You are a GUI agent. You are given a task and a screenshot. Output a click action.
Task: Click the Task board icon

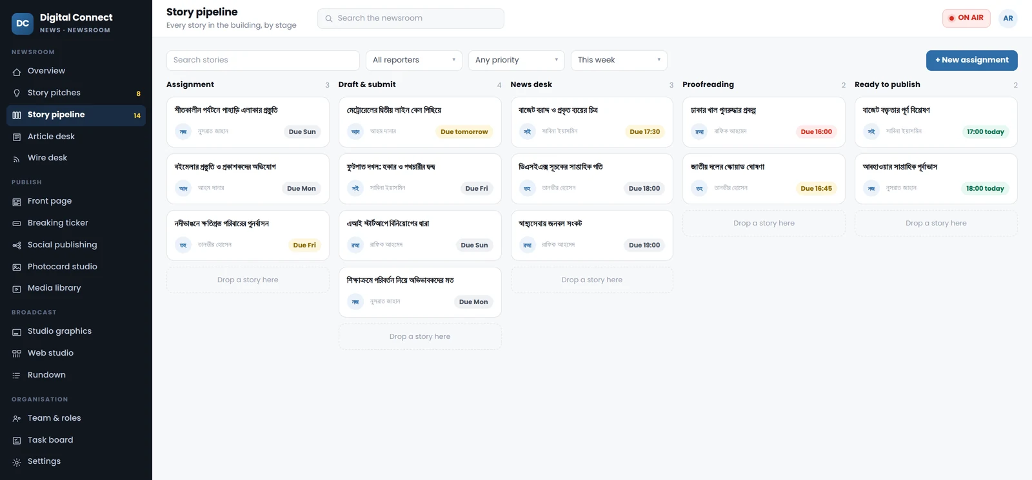click(17, 441)
